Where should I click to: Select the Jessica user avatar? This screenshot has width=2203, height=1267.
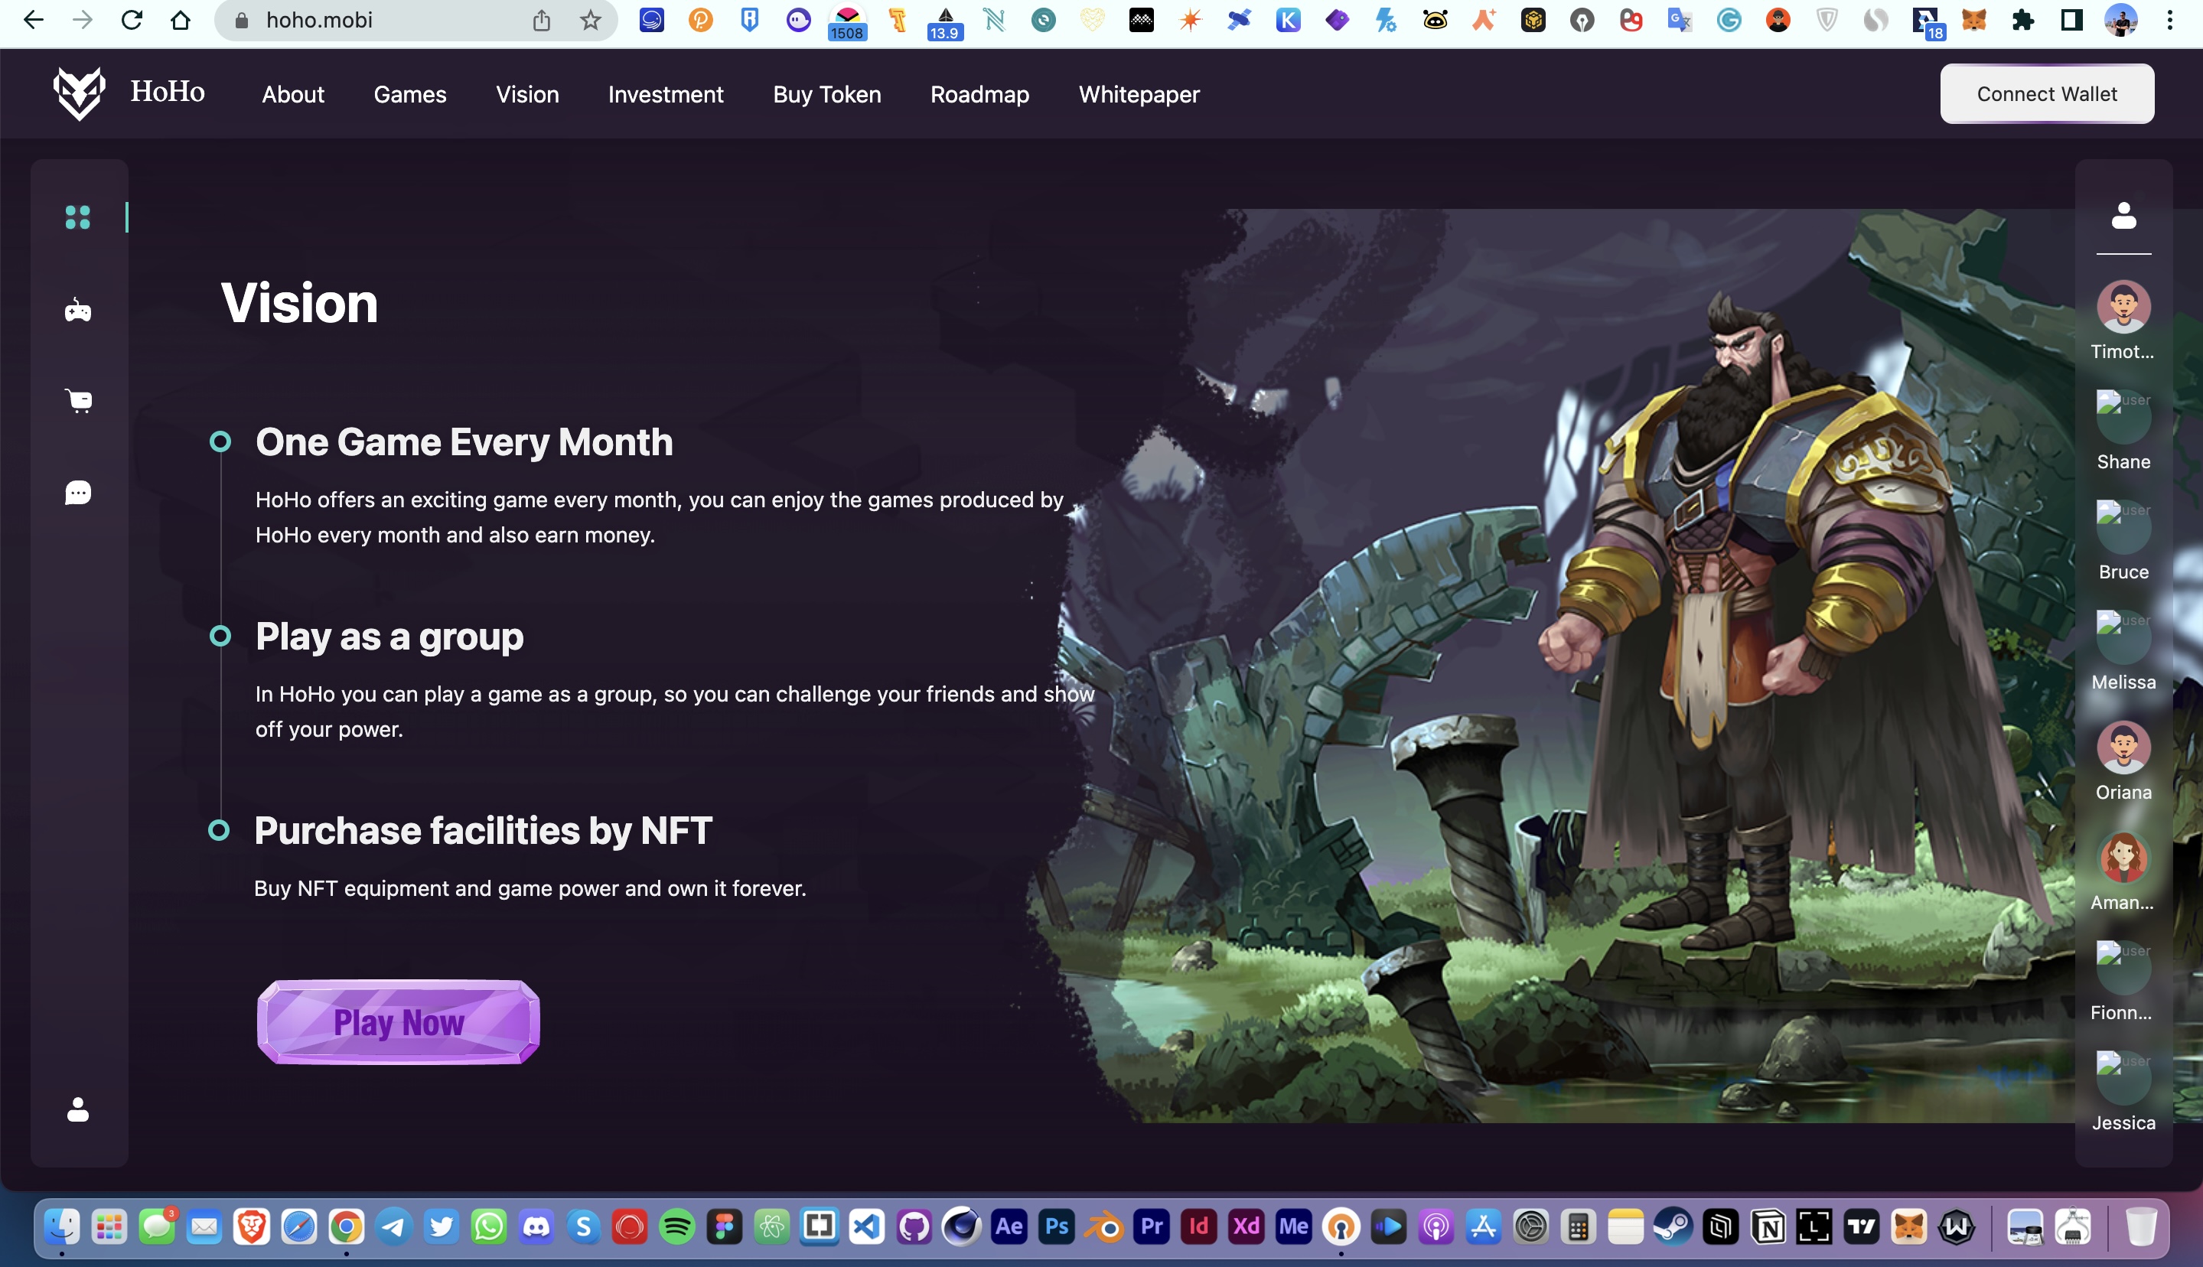click(2123, 1077)
